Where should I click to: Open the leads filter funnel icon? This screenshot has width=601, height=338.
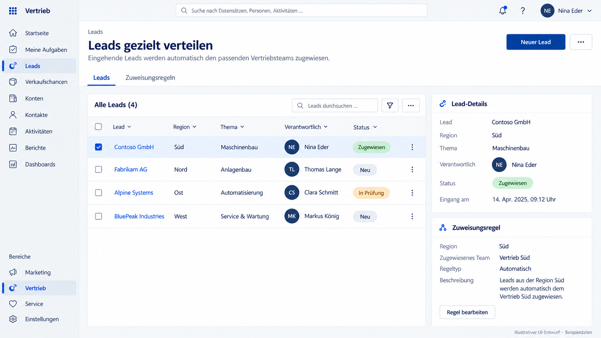pyautogui.click(x=390, y=106)
